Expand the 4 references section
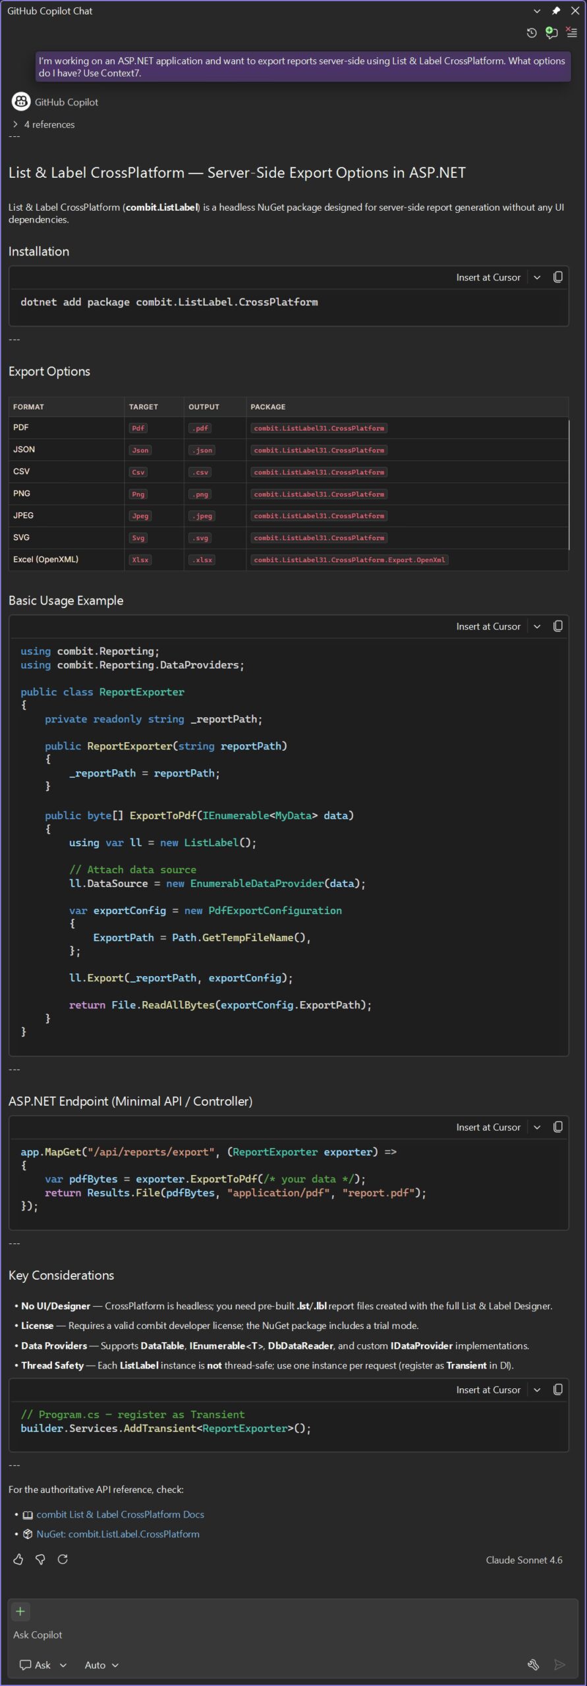 (43, 124)
